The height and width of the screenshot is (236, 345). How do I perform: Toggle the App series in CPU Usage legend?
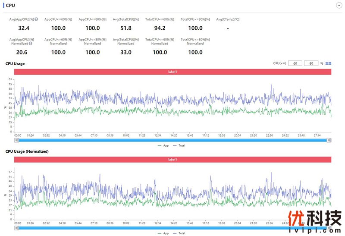pos(163,145)
